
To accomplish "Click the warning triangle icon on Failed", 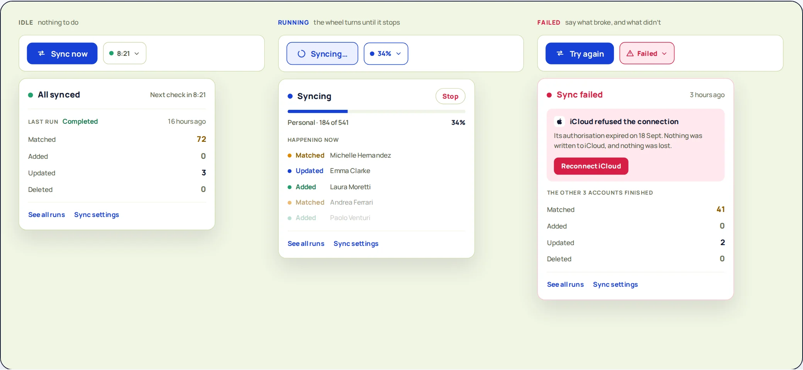I will (630, 54).
